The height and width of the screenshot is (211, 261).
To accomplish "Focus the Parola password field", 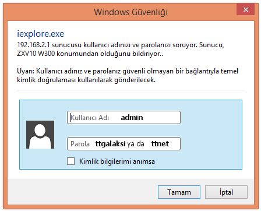I will point(124,144).
